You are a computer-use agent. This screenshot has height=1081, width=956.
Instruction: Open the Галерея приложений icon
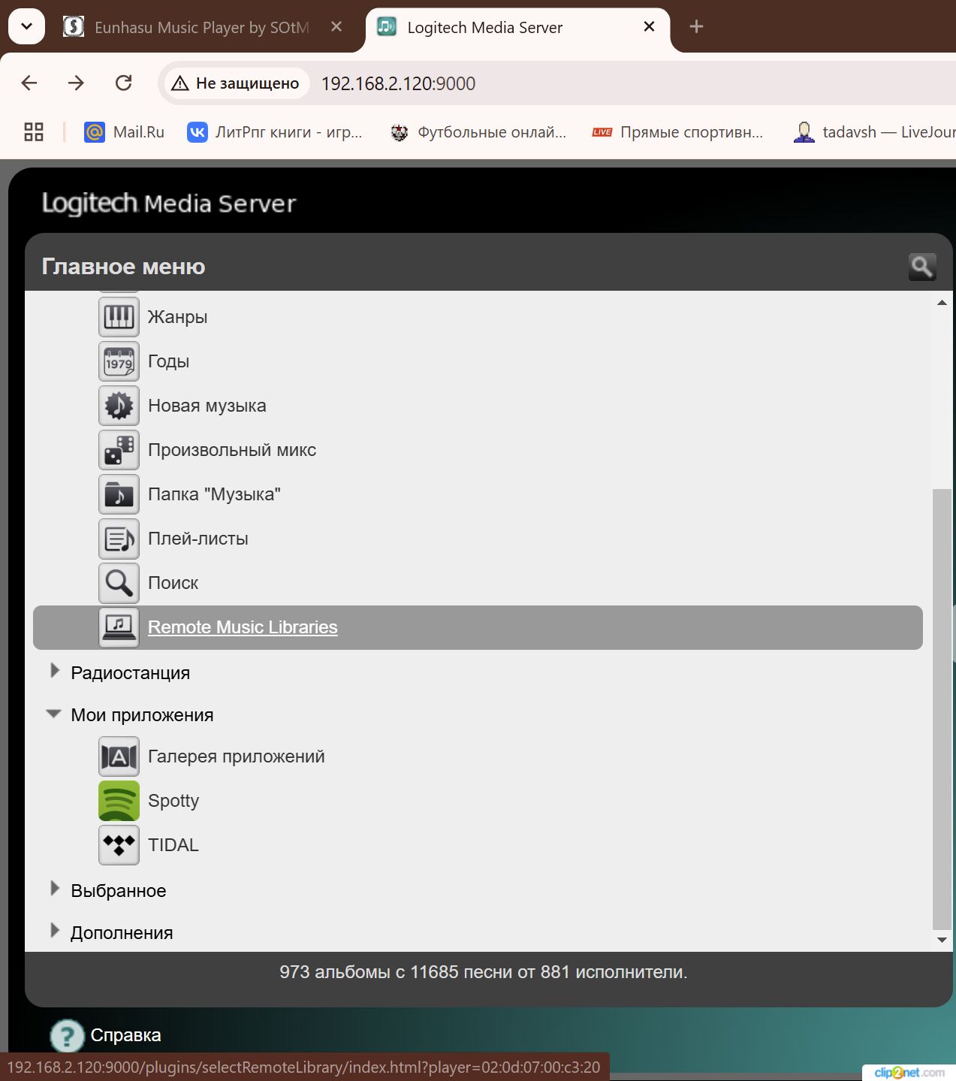tap(119, 756)
